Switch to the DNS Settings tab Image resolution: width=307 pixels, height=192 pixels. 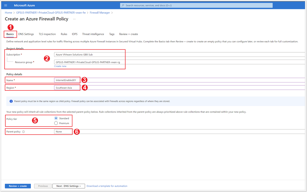(26, 34)
